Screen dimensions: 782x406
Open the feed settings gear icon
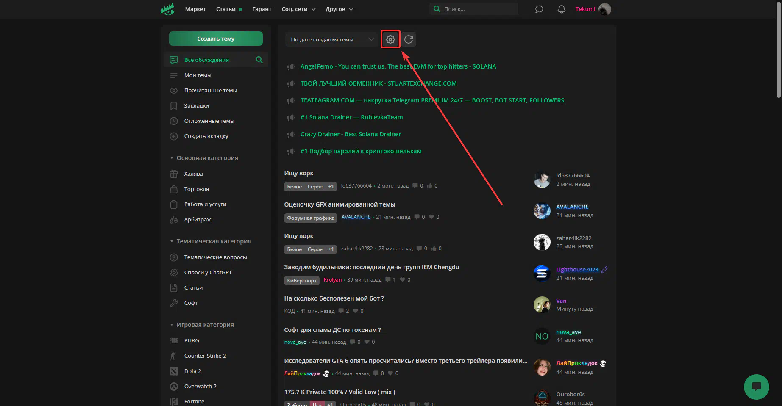[x=390, y=39]
